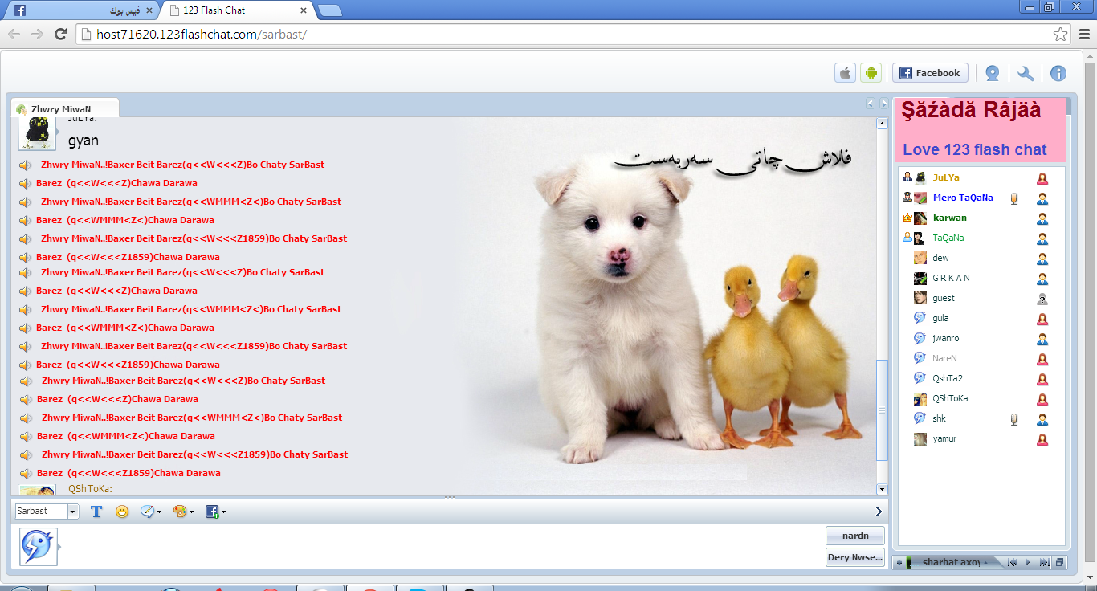Click the tab scroll right arrow
The width and height of the screenshot is (1097, 591).
click(x=883, y=104)
